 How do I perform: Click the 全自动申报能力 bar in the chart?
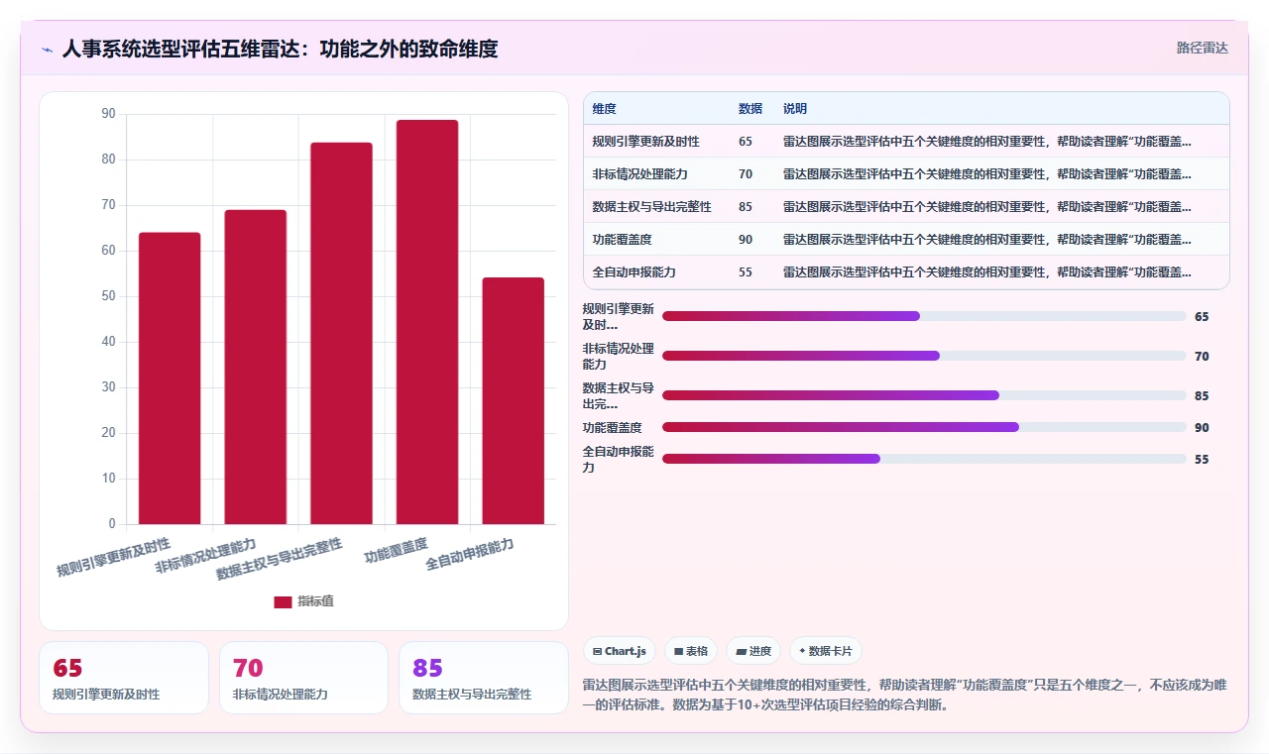pos(514,400)
